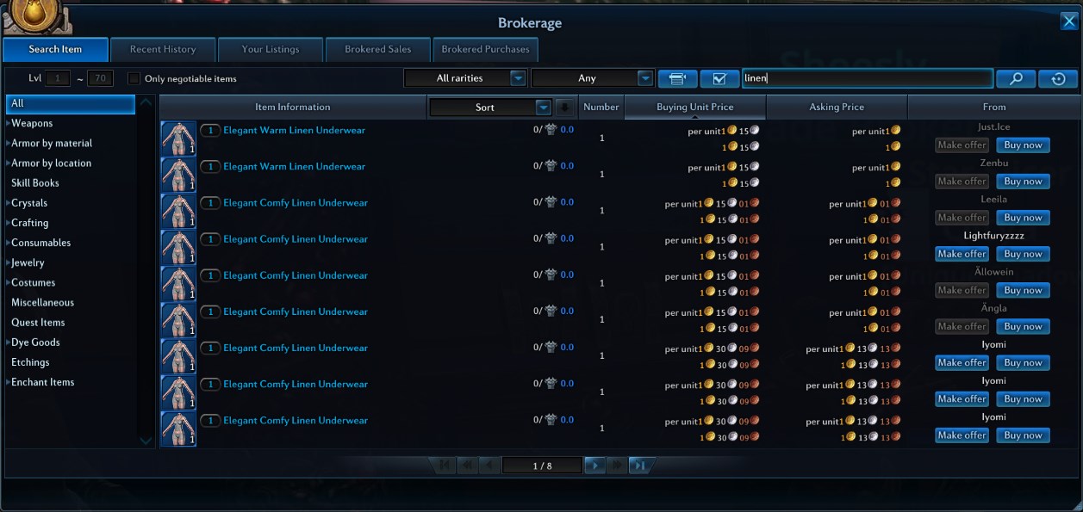Click the checkmark filter icon button
Screen dimensions: 1083x512
pos(719,78)
